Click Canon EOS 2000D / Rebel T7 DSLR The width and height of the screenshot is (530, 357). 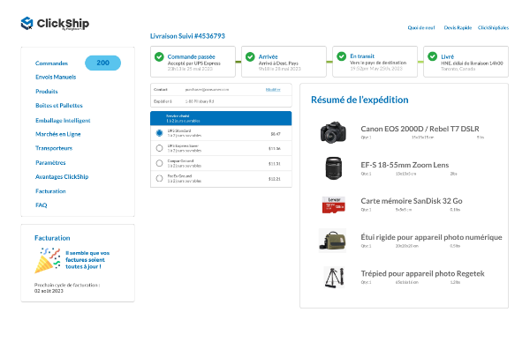pos(420,129)
